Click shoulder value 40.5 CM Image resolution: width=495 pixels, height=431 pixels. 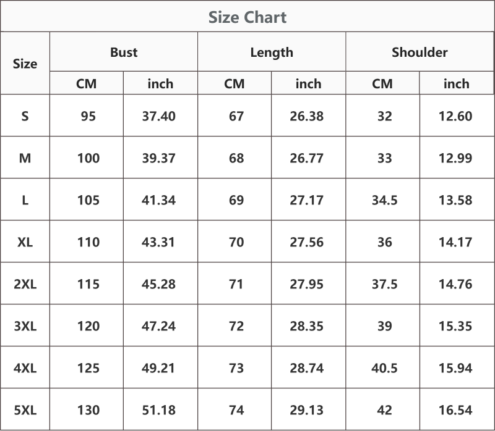pyautogui.click(x=384, y=368)
